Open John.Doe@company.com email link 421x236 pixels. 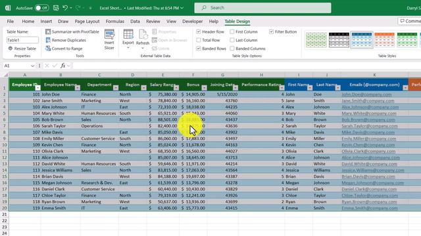click(x=366, y=94)
